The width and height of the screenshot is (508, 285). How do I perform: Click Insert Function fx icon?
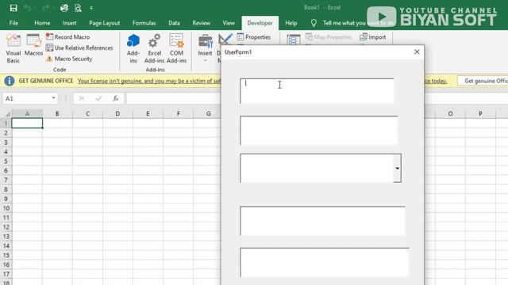point(116,98)
